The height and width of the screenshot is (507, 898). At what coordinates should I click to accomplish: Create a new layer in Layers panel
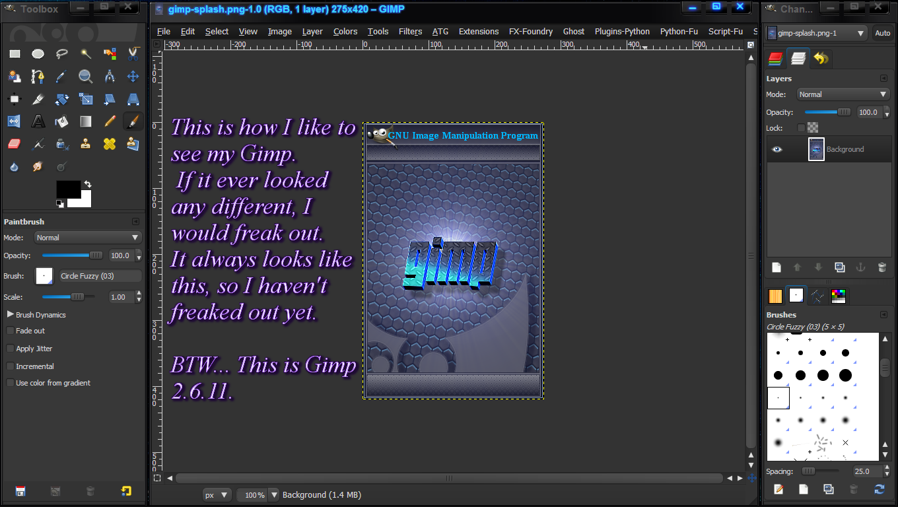pos(777,267)
